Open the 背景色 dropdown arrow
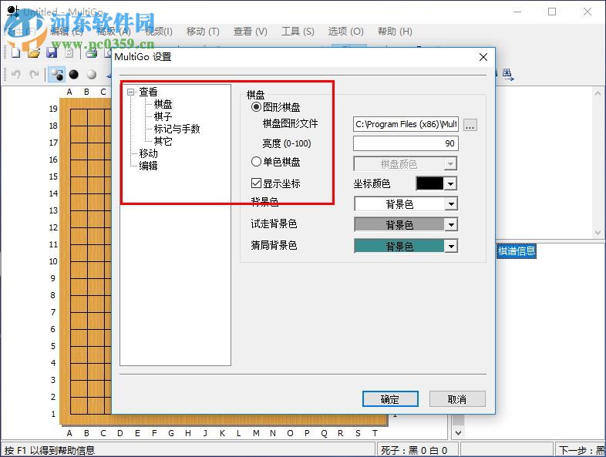Screen dimensions: 606x457 [451, 204]
